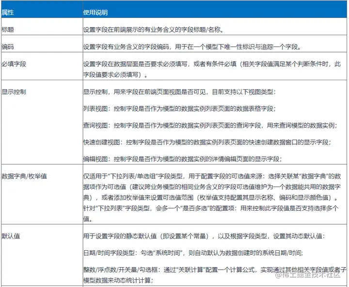Screen dimensions: 349x287
Task: Click the description starting 设置字段有业务含义的字段编码
Action: pyautogui.click(x=192, y=47)
